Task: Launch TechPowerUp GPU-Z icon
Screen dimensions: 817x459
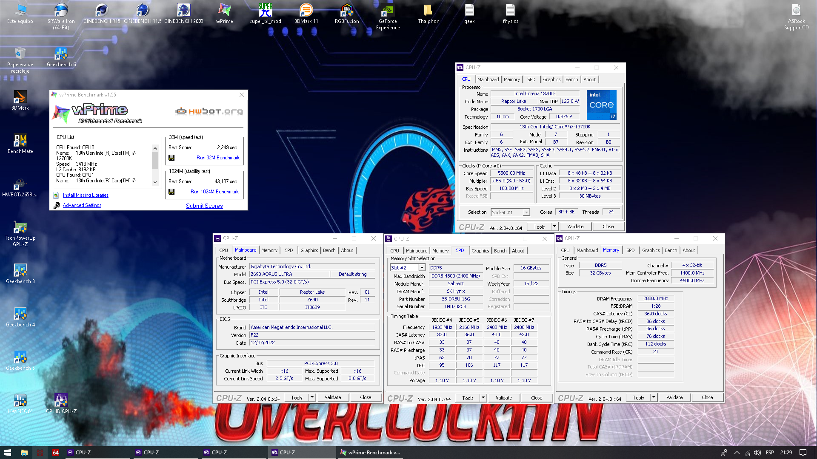Action: pos(20,233)
